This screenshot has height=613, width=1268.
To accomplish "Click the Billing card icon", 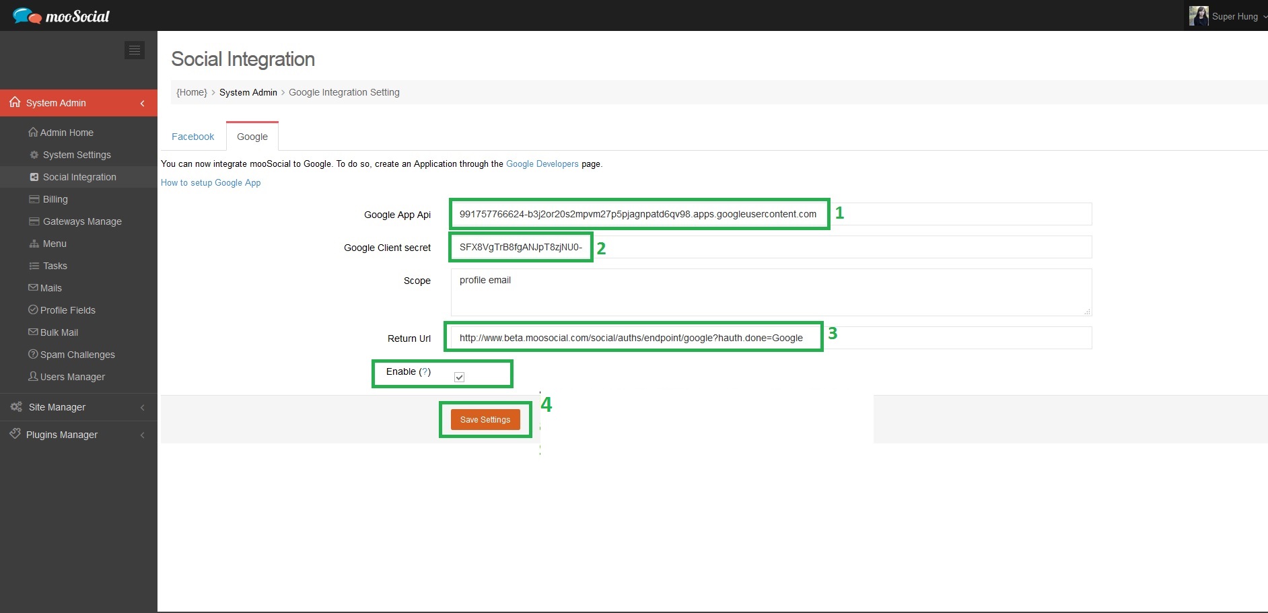I will pos(34,199).
